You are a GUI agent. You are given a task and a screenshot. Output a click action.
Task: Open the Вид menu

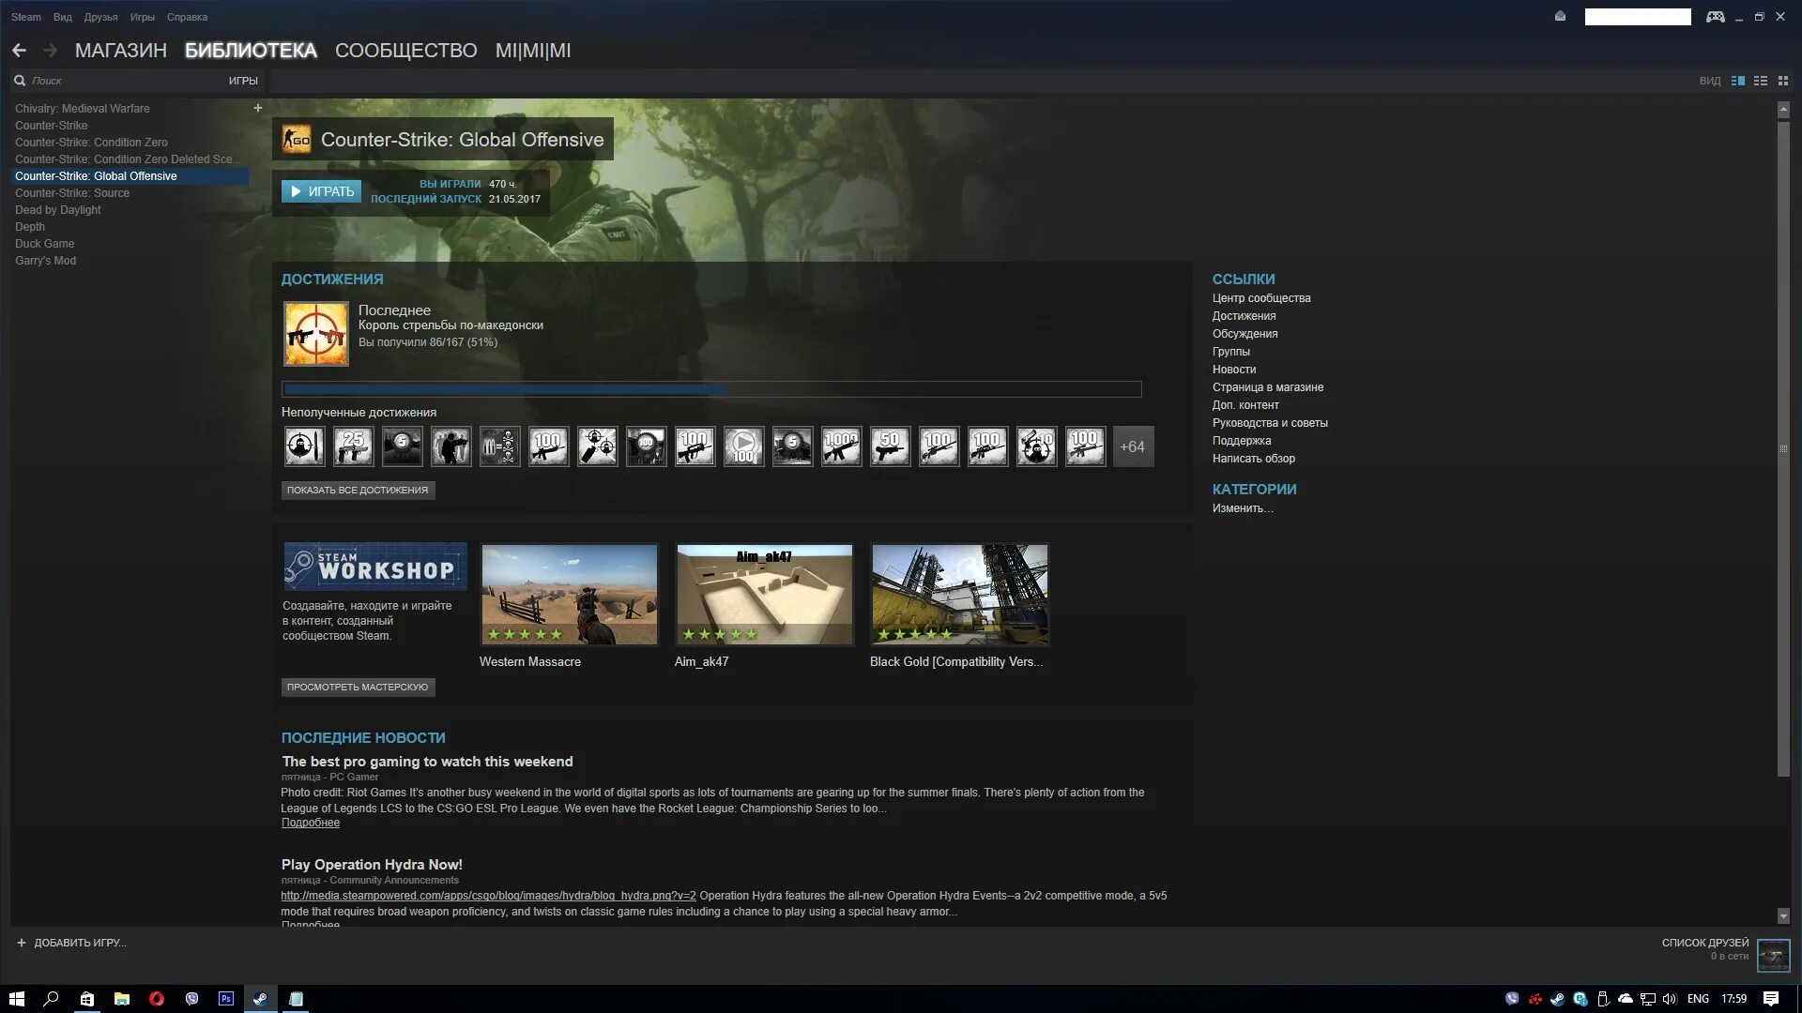click(63, 17)
